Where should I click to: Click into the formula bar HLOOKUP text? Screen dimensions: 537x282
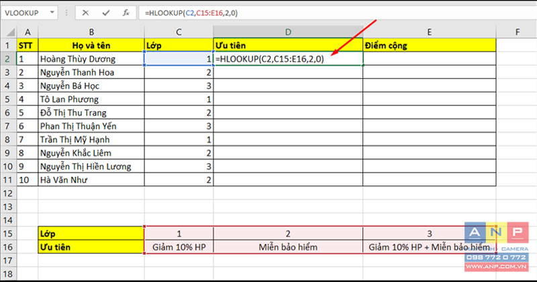191,13
